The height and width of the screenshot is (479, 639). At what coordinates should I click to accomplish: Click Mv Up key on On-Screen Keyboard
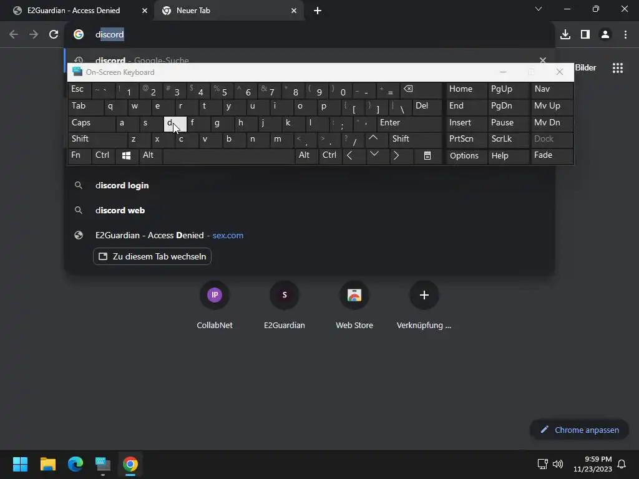tap(552, 107)
